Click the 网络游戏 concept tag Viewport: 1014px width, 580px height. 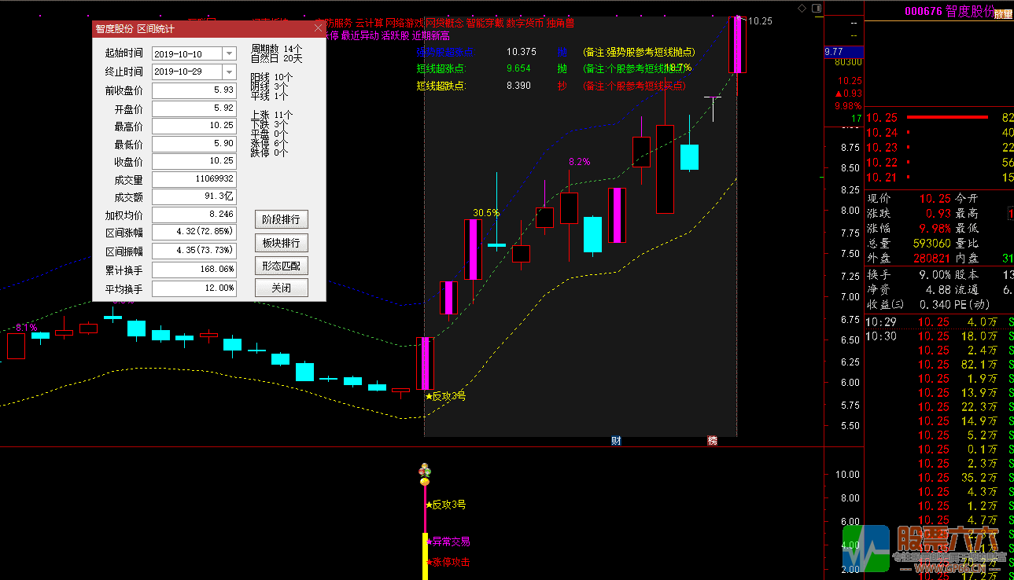click(x=403, y=23)
